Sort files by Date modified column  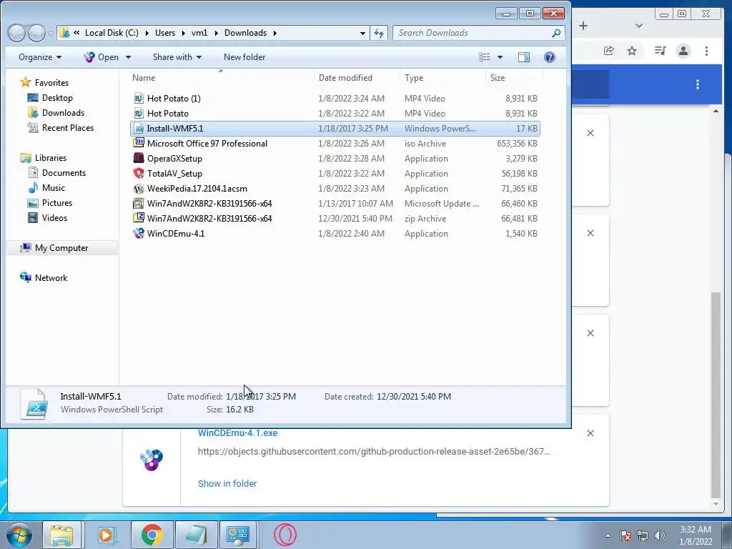coord(345,77)
